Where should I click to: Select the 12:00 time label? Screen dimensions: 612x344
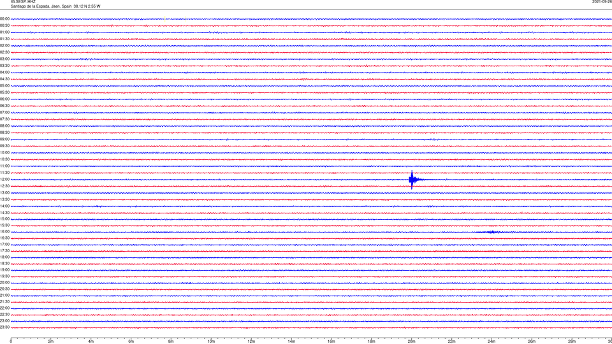(x=4, y=180)
